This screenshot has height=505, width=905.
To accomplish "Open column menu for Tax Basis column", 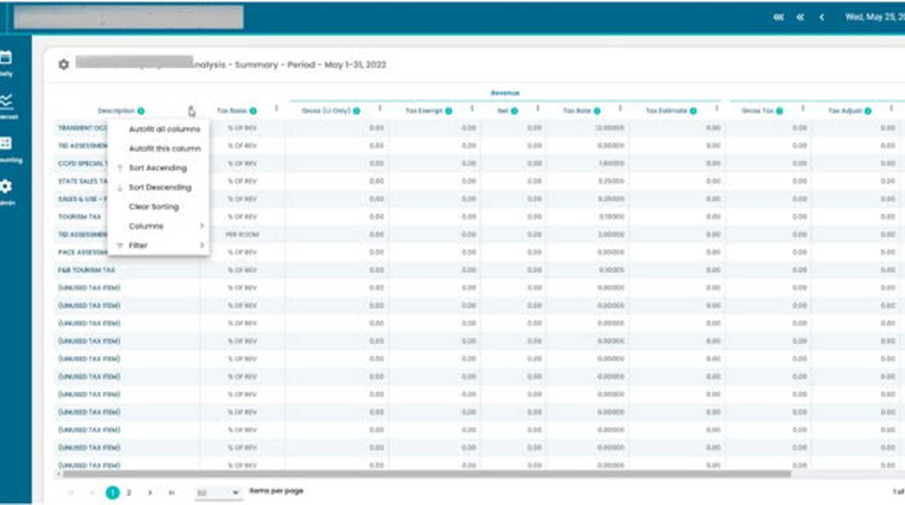I will click(276, 109).
